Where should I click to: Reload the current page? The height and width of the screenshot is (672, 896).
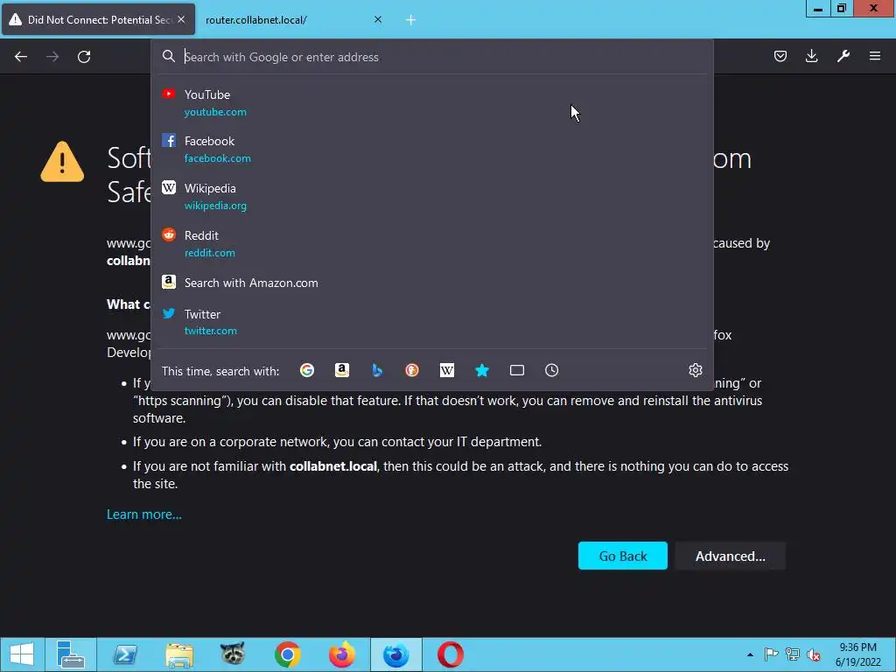[x=84, y=57]
